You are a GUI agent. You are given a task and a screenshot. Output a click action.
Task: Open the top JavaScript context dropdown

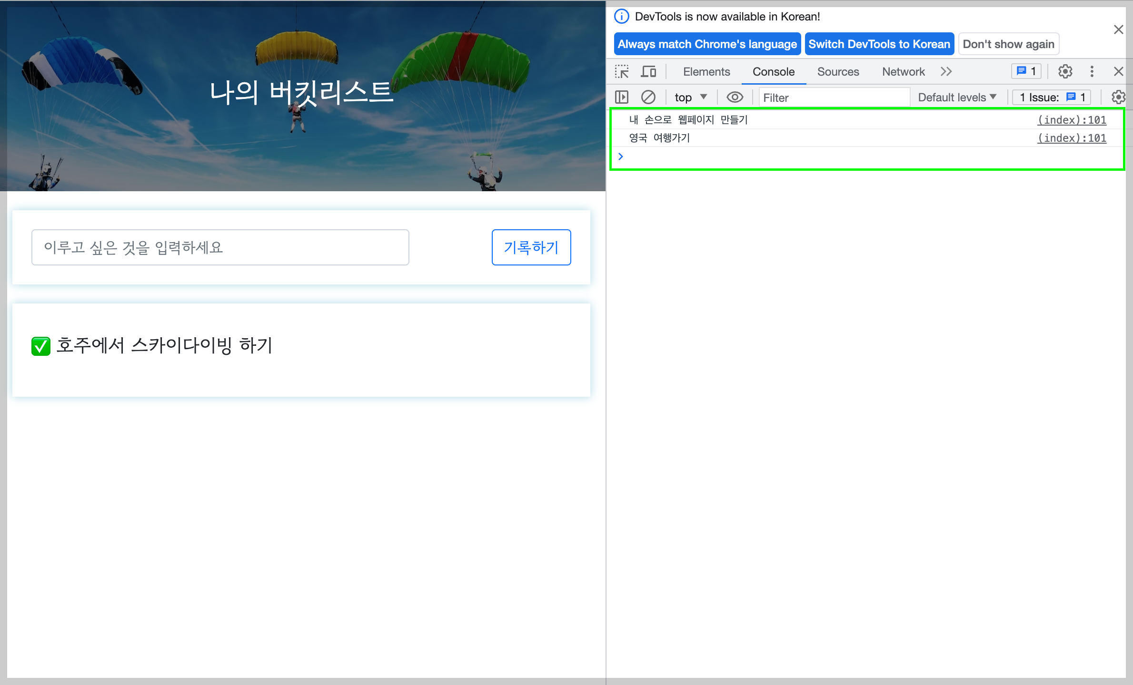[690, 98]
